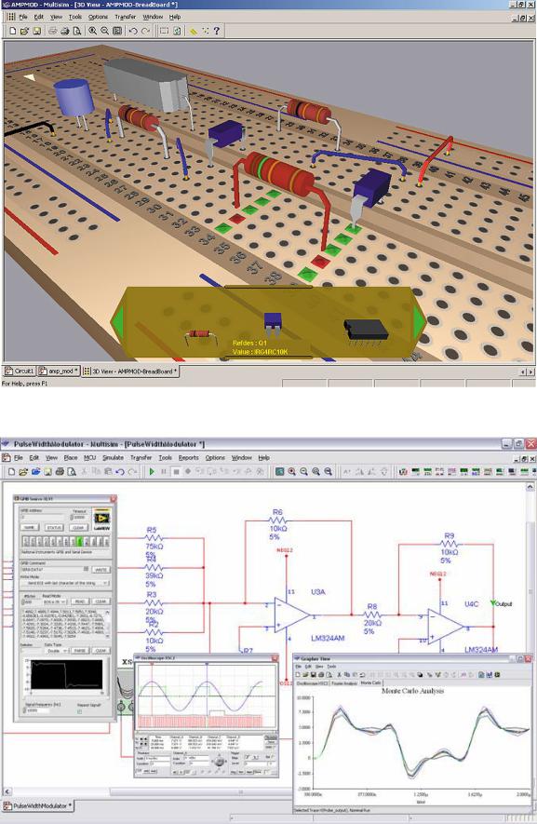Click full-screen icon in PulseWidthModulator toolbar
Screen dimensions: 537x824
(x=279, y=471)
